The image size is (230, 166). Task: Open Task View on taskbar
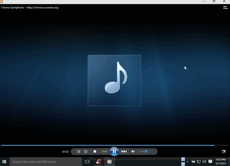point(87,162)
